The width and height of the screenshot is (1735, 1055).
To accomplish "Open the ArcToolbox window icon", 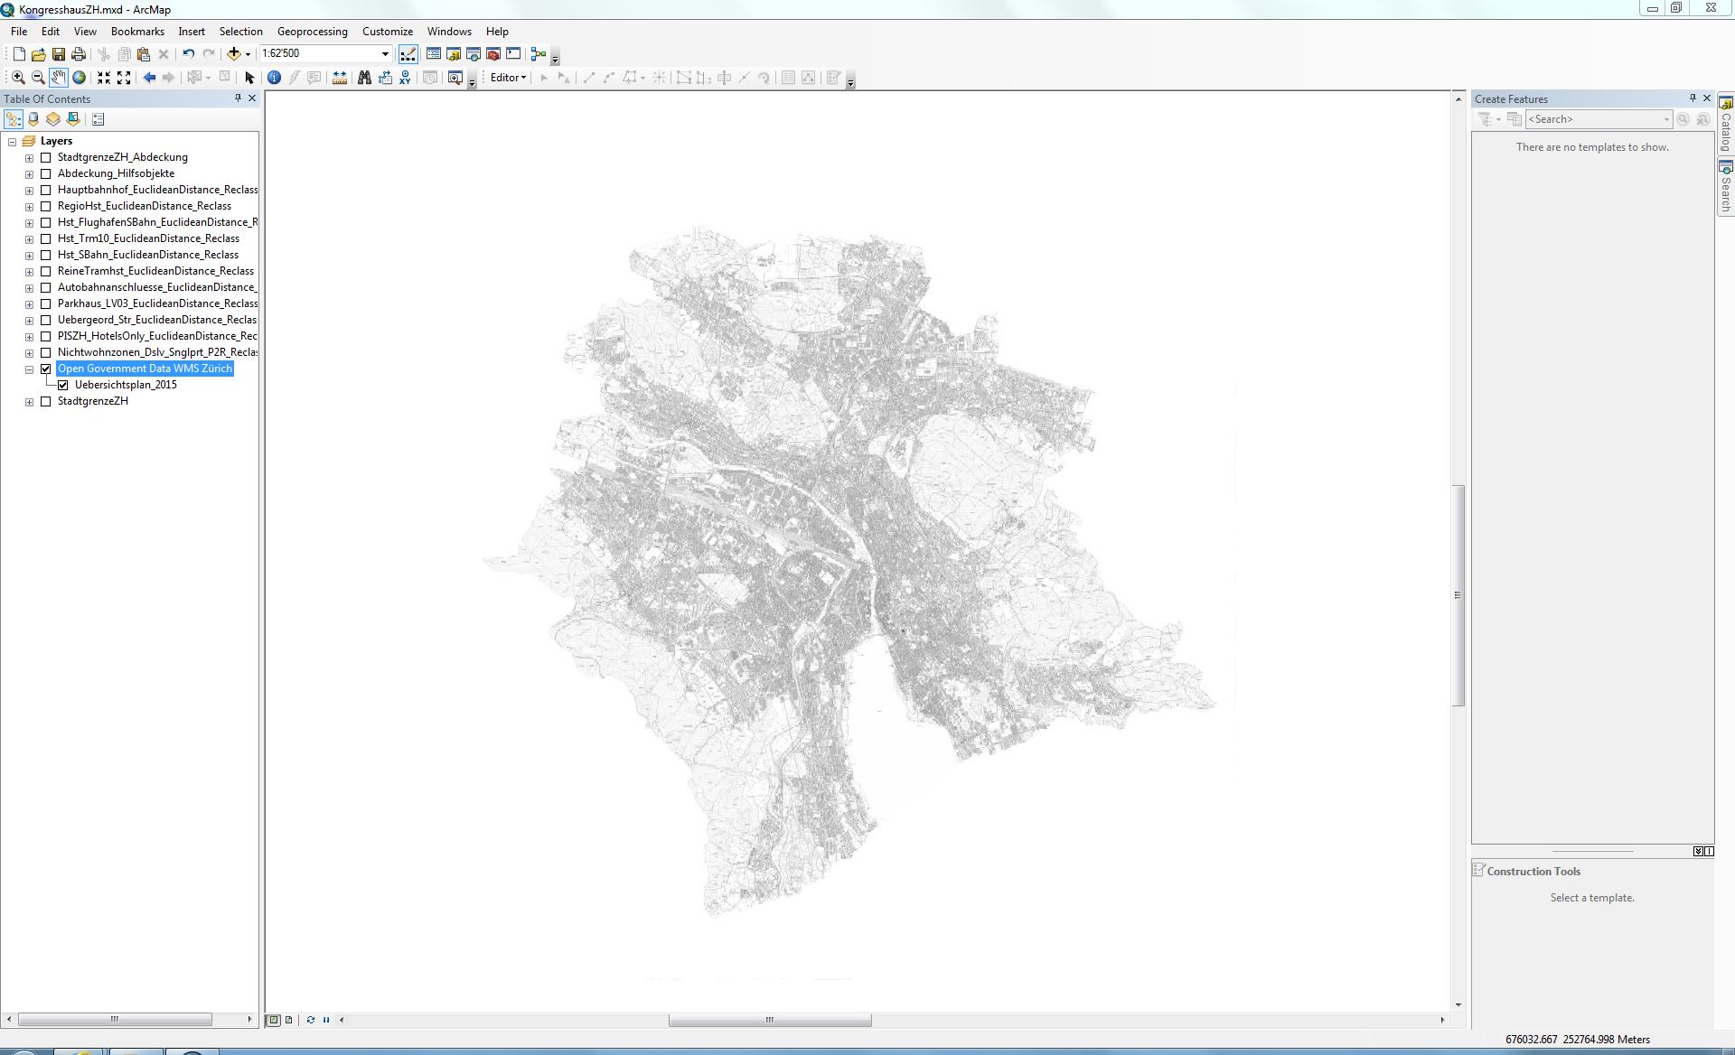I will click(x=493, y=54).
